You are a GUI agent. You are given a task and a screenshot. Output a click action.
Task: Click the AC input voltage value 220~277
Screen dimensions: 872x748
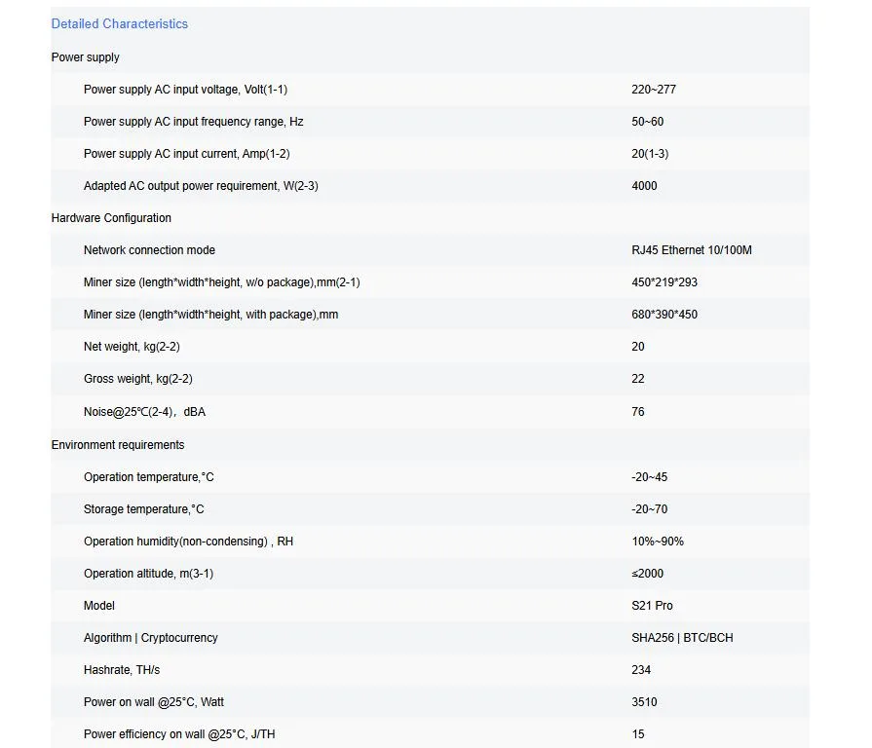(654, 90)
